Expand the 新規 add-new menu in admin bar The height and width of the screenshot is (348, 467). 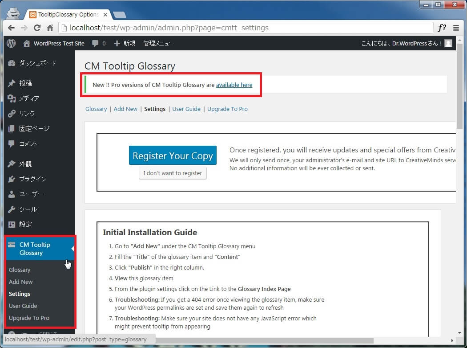[125, 43]
